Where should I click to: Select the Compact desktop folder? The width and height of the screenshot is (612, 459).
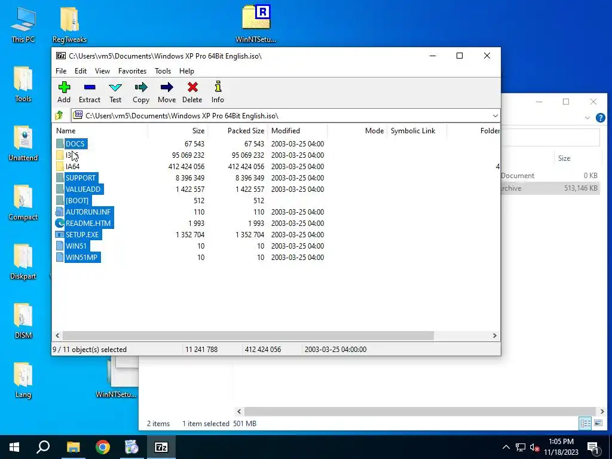[23, 203]
